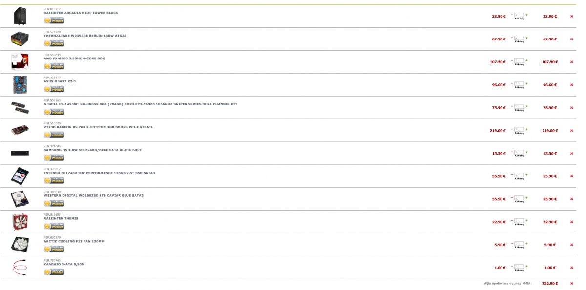Open Raijintek Themis cooler thumbnail
Image resolution: width=586 pixels, height=290 pixels.
point(20,222)
